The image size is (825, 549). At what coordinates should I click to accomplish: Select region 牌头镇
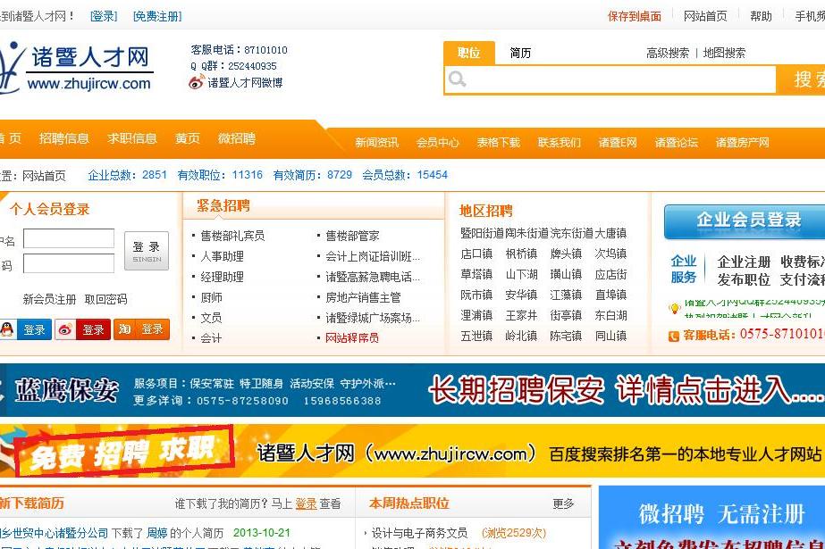[566, 254]
